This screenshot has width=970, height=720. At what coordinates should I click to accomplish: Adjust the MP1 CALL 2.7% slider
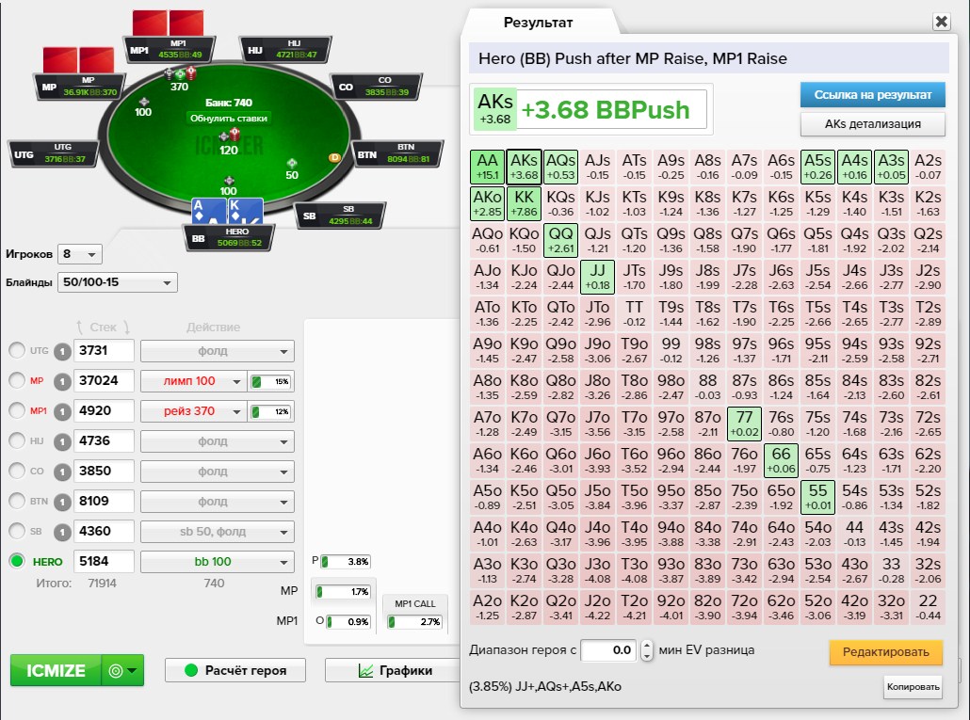coord(414,622)
